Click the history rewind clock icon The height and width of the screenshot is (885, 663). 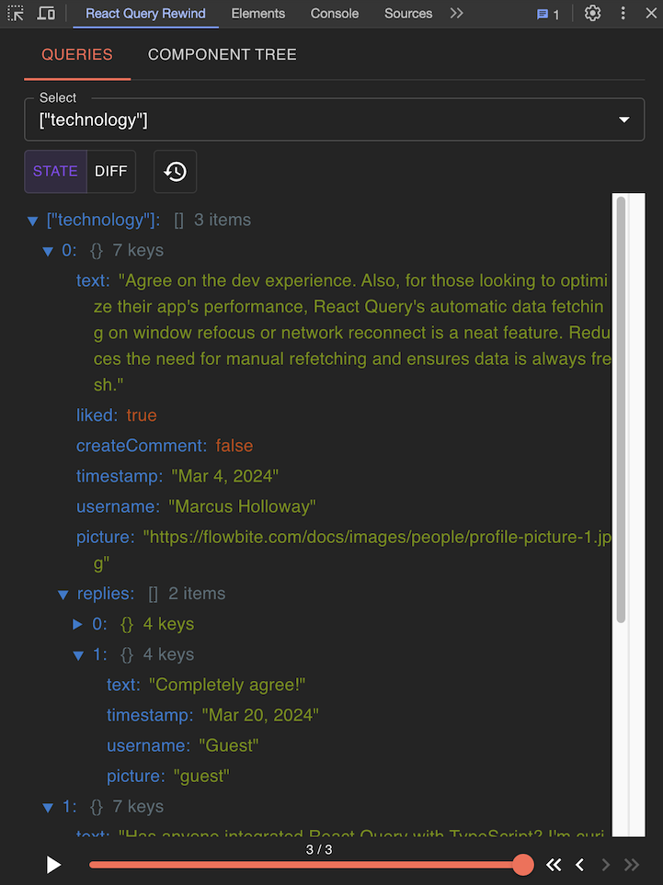point(175,172)
